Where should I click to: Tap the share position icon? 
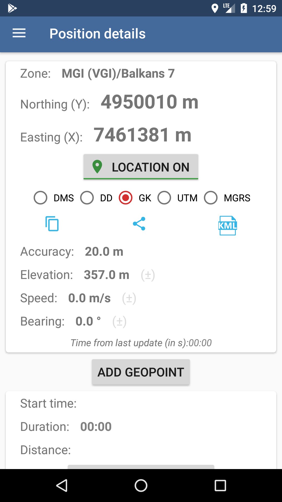point(139,224)
